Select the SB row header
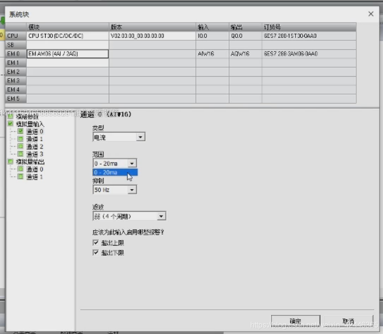 16,45
